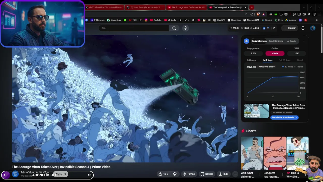This screenshot has width=323, height=182.
Task: Open the TÖH bookmark
Action: coord(133,20)
